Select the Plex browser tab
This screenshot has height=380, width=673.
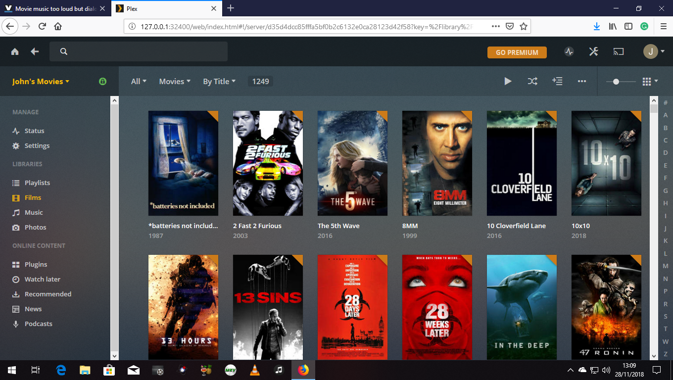166,8
